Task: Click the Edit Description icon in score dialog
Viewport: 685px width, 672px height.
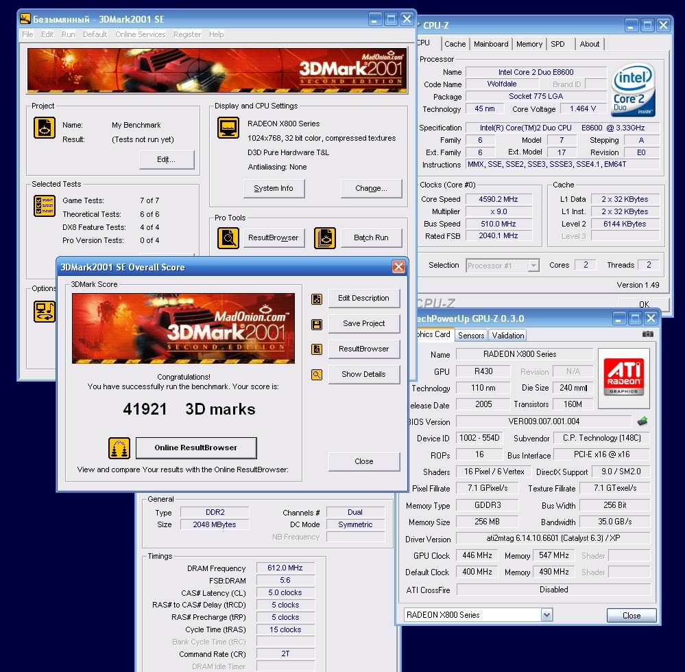Action: pyautogui.click(x=317, y=299)
